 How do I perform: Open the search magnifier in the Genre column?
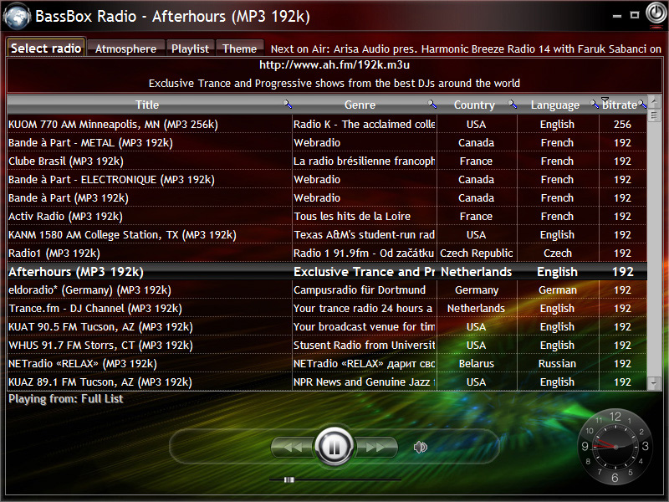point(432,104)
